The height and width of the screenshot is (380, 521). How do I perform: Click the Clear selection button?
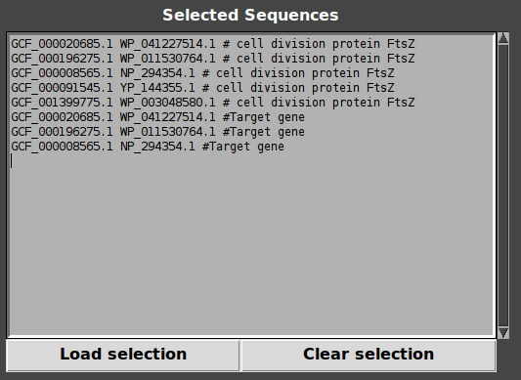click(369, 355)
